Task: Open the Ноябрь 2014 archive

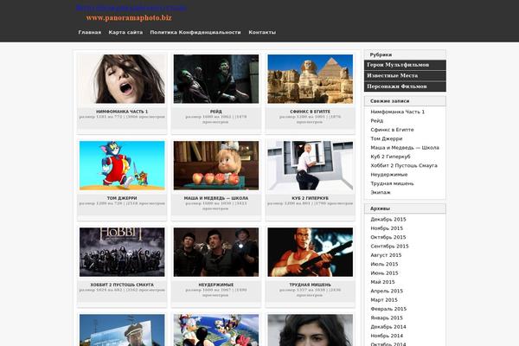Action: click(387, 336)
